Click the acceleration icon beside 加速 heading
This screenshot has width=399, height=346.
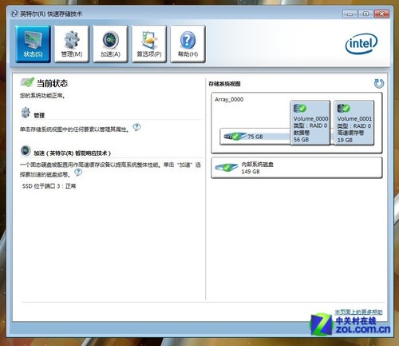26,150
